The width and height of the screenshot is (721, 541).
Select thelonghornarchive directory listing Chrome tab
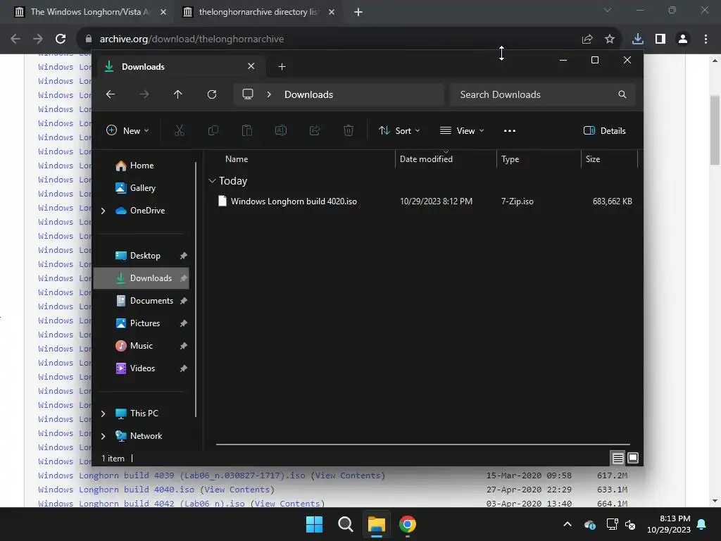tap(258, 12)
